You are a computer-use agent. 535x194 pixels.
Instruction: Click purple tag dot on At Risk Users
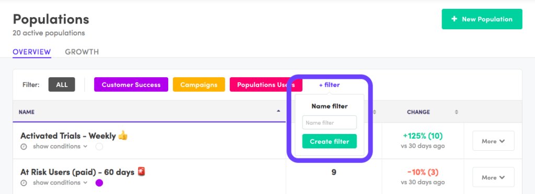pyautogui.click(x=99, y=183)
